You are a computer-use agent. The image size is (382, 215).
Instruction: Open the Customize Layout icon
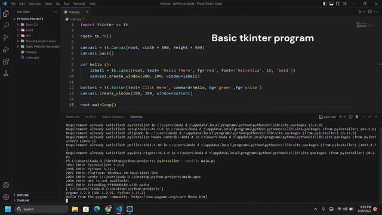tap(345, 4)
